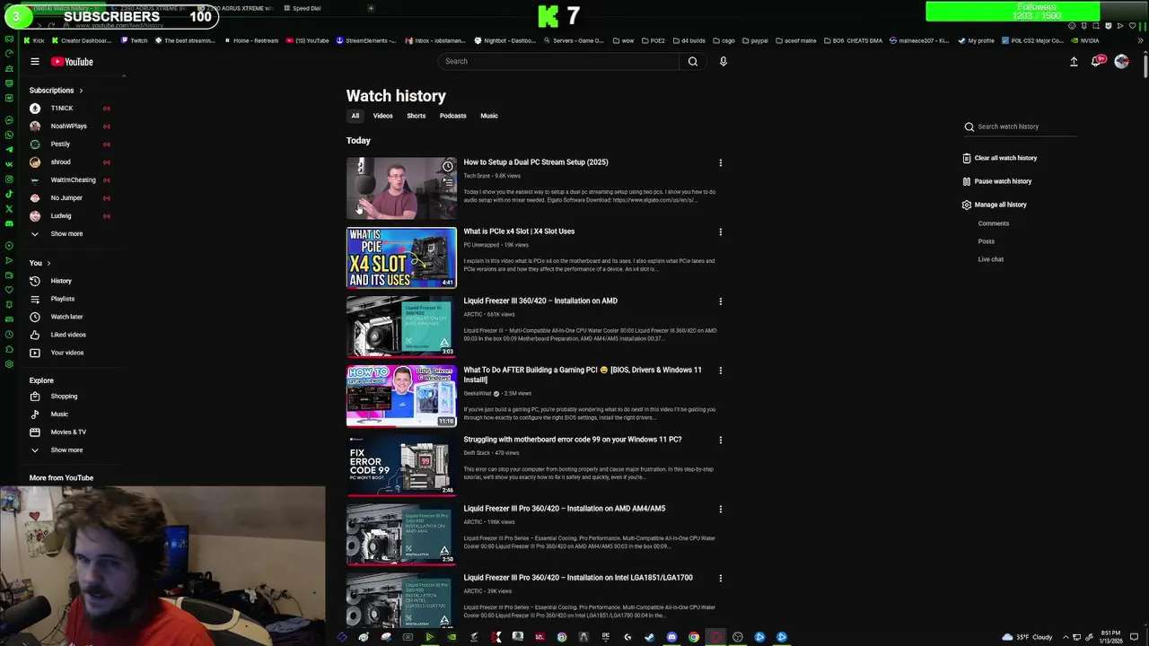Open the account avatar menu
The width and height of the screenshot is (1149, 646).
click(x=1121, y=61)
